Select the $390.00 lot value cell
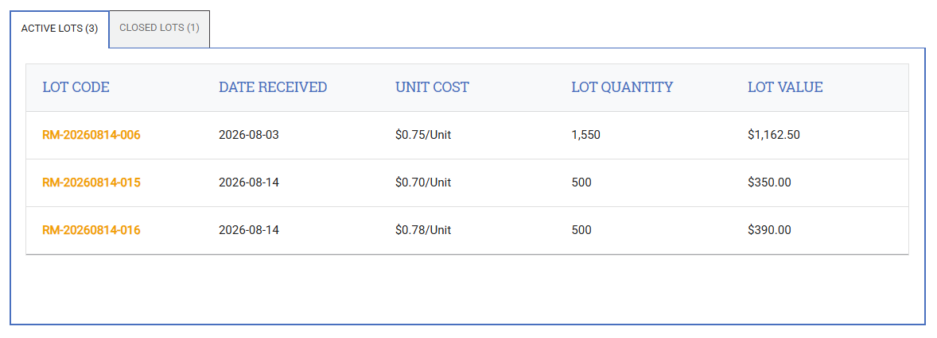Image resolution: width=937 pixels, height=338 pixels. point(770,230)
